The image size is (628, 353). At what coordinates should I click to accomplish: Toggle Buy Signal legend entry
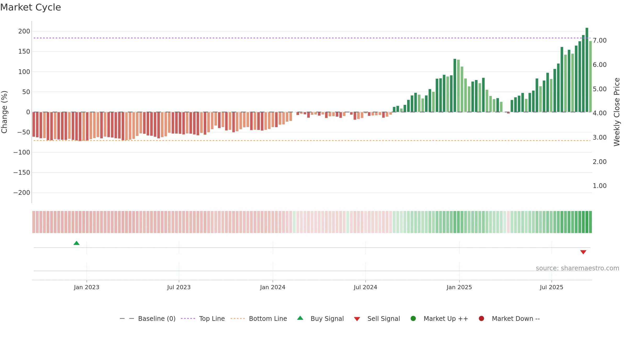[321, 318]
